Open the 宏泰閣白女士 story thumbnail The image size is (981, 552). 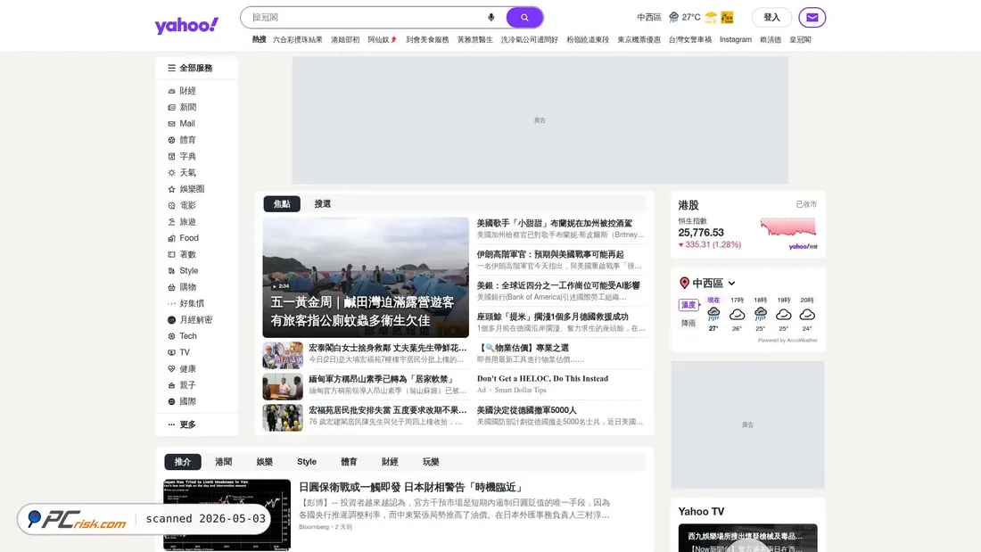coord(283,355)
